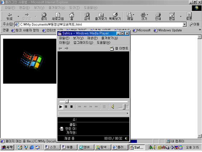Click the Start button on taskbar
This screenshot has height=152, width=202.
7,147
